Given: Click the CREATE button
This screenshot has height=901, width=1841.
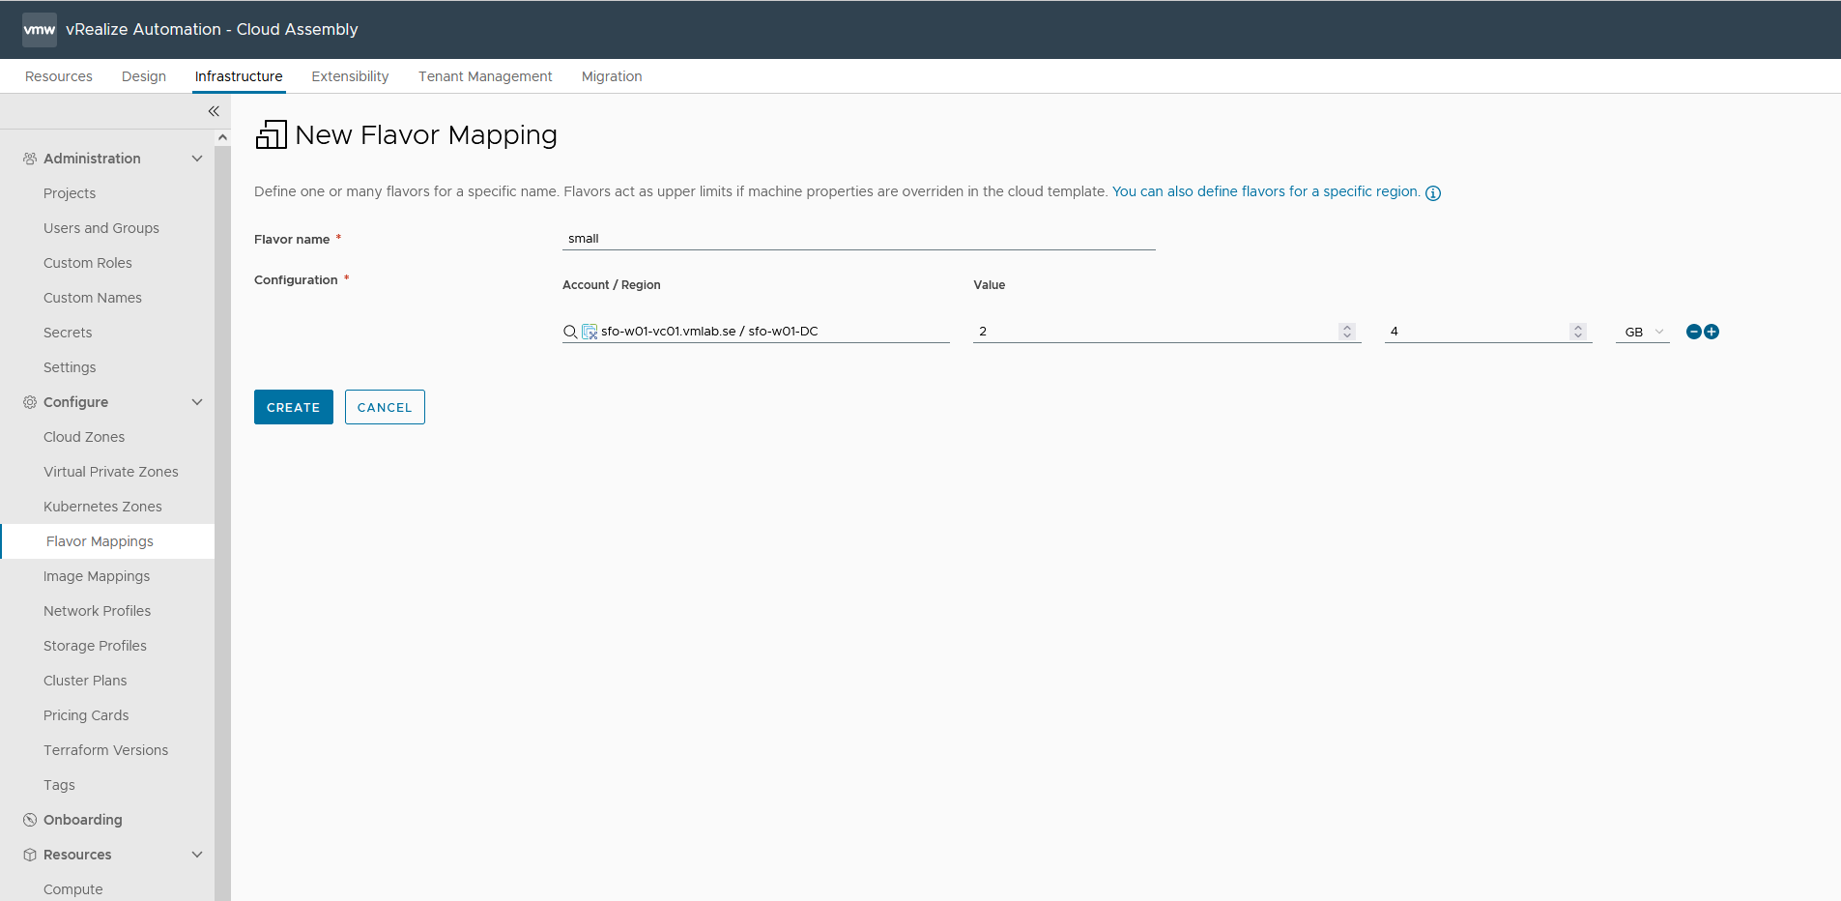Looking at the screenshot, I should pyautogui.click(x=294, y=407).
